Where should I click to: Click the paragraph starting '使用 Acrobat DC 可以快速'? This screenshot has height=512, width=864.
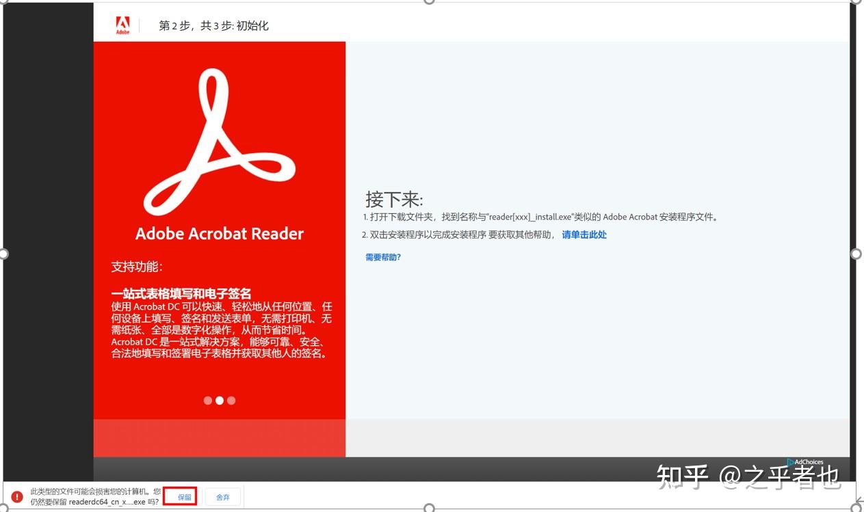[x=222, y=330]
